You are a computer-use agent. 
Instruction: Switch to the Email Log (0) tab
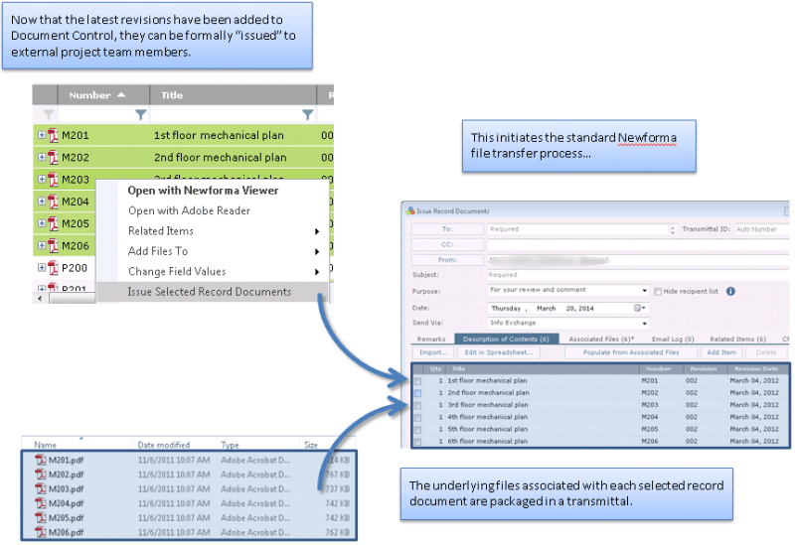(673, 339)
